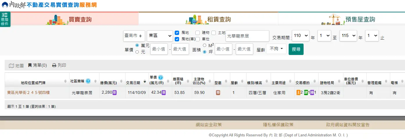
Task: Select the 元 unit price radio button
Action: click(137, 52)
